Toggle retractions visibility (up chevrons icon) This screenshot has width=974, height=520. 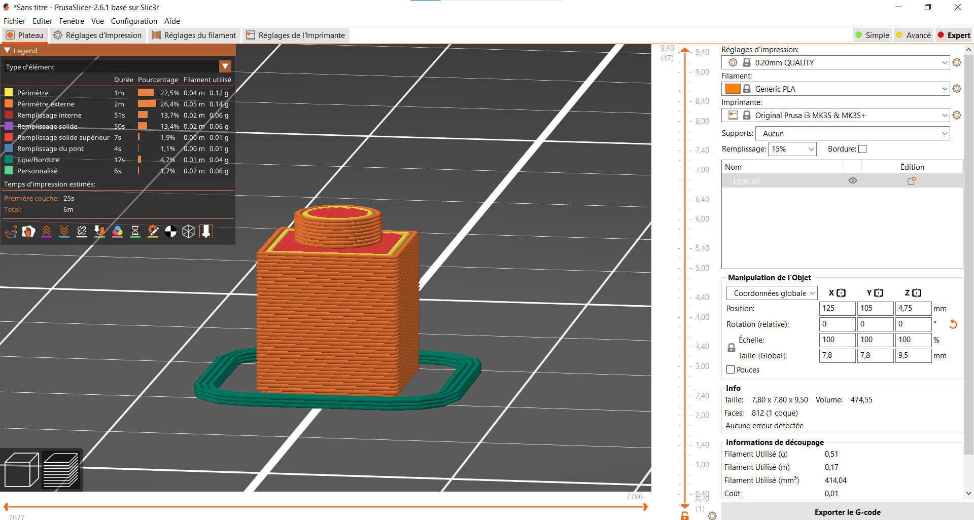coord(46,232)
